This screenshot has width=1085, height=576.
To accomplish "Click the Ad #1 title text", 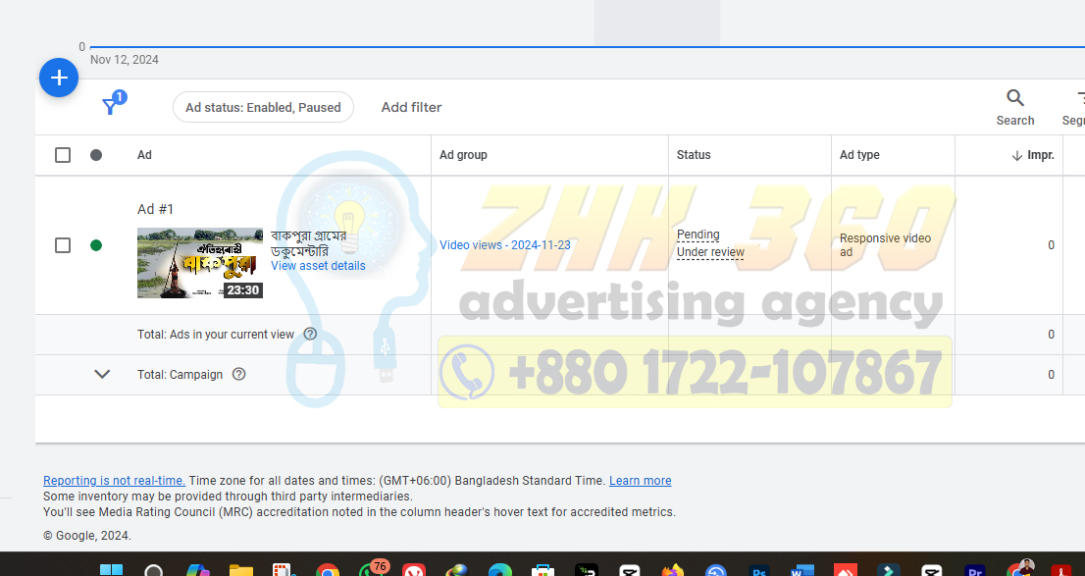I will (x=156, y=209).
